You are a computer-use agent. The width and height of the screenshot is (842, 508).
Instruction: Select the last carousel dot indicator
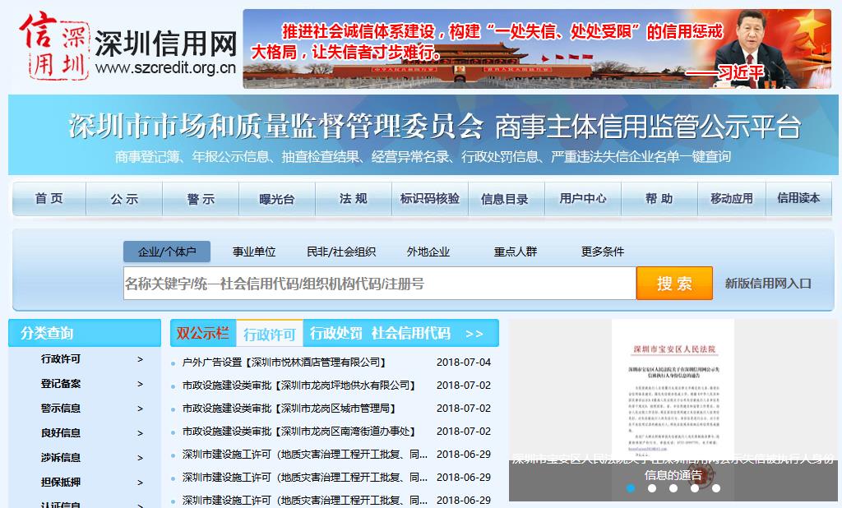click(x=716, y=488)
